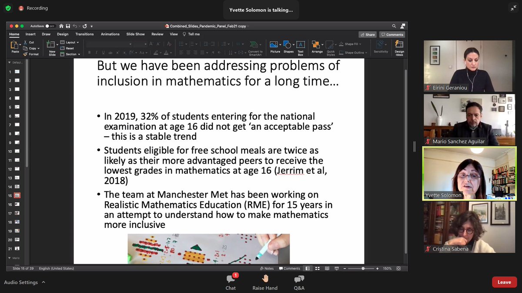Viewport: 522px width, 293px height.
Task: Open Zoom Audio Settings chevron
Action: [43, 282]
